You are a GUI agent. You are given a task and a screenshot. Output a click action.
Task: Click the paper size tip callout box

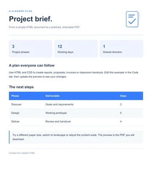(x=76, y=137)
